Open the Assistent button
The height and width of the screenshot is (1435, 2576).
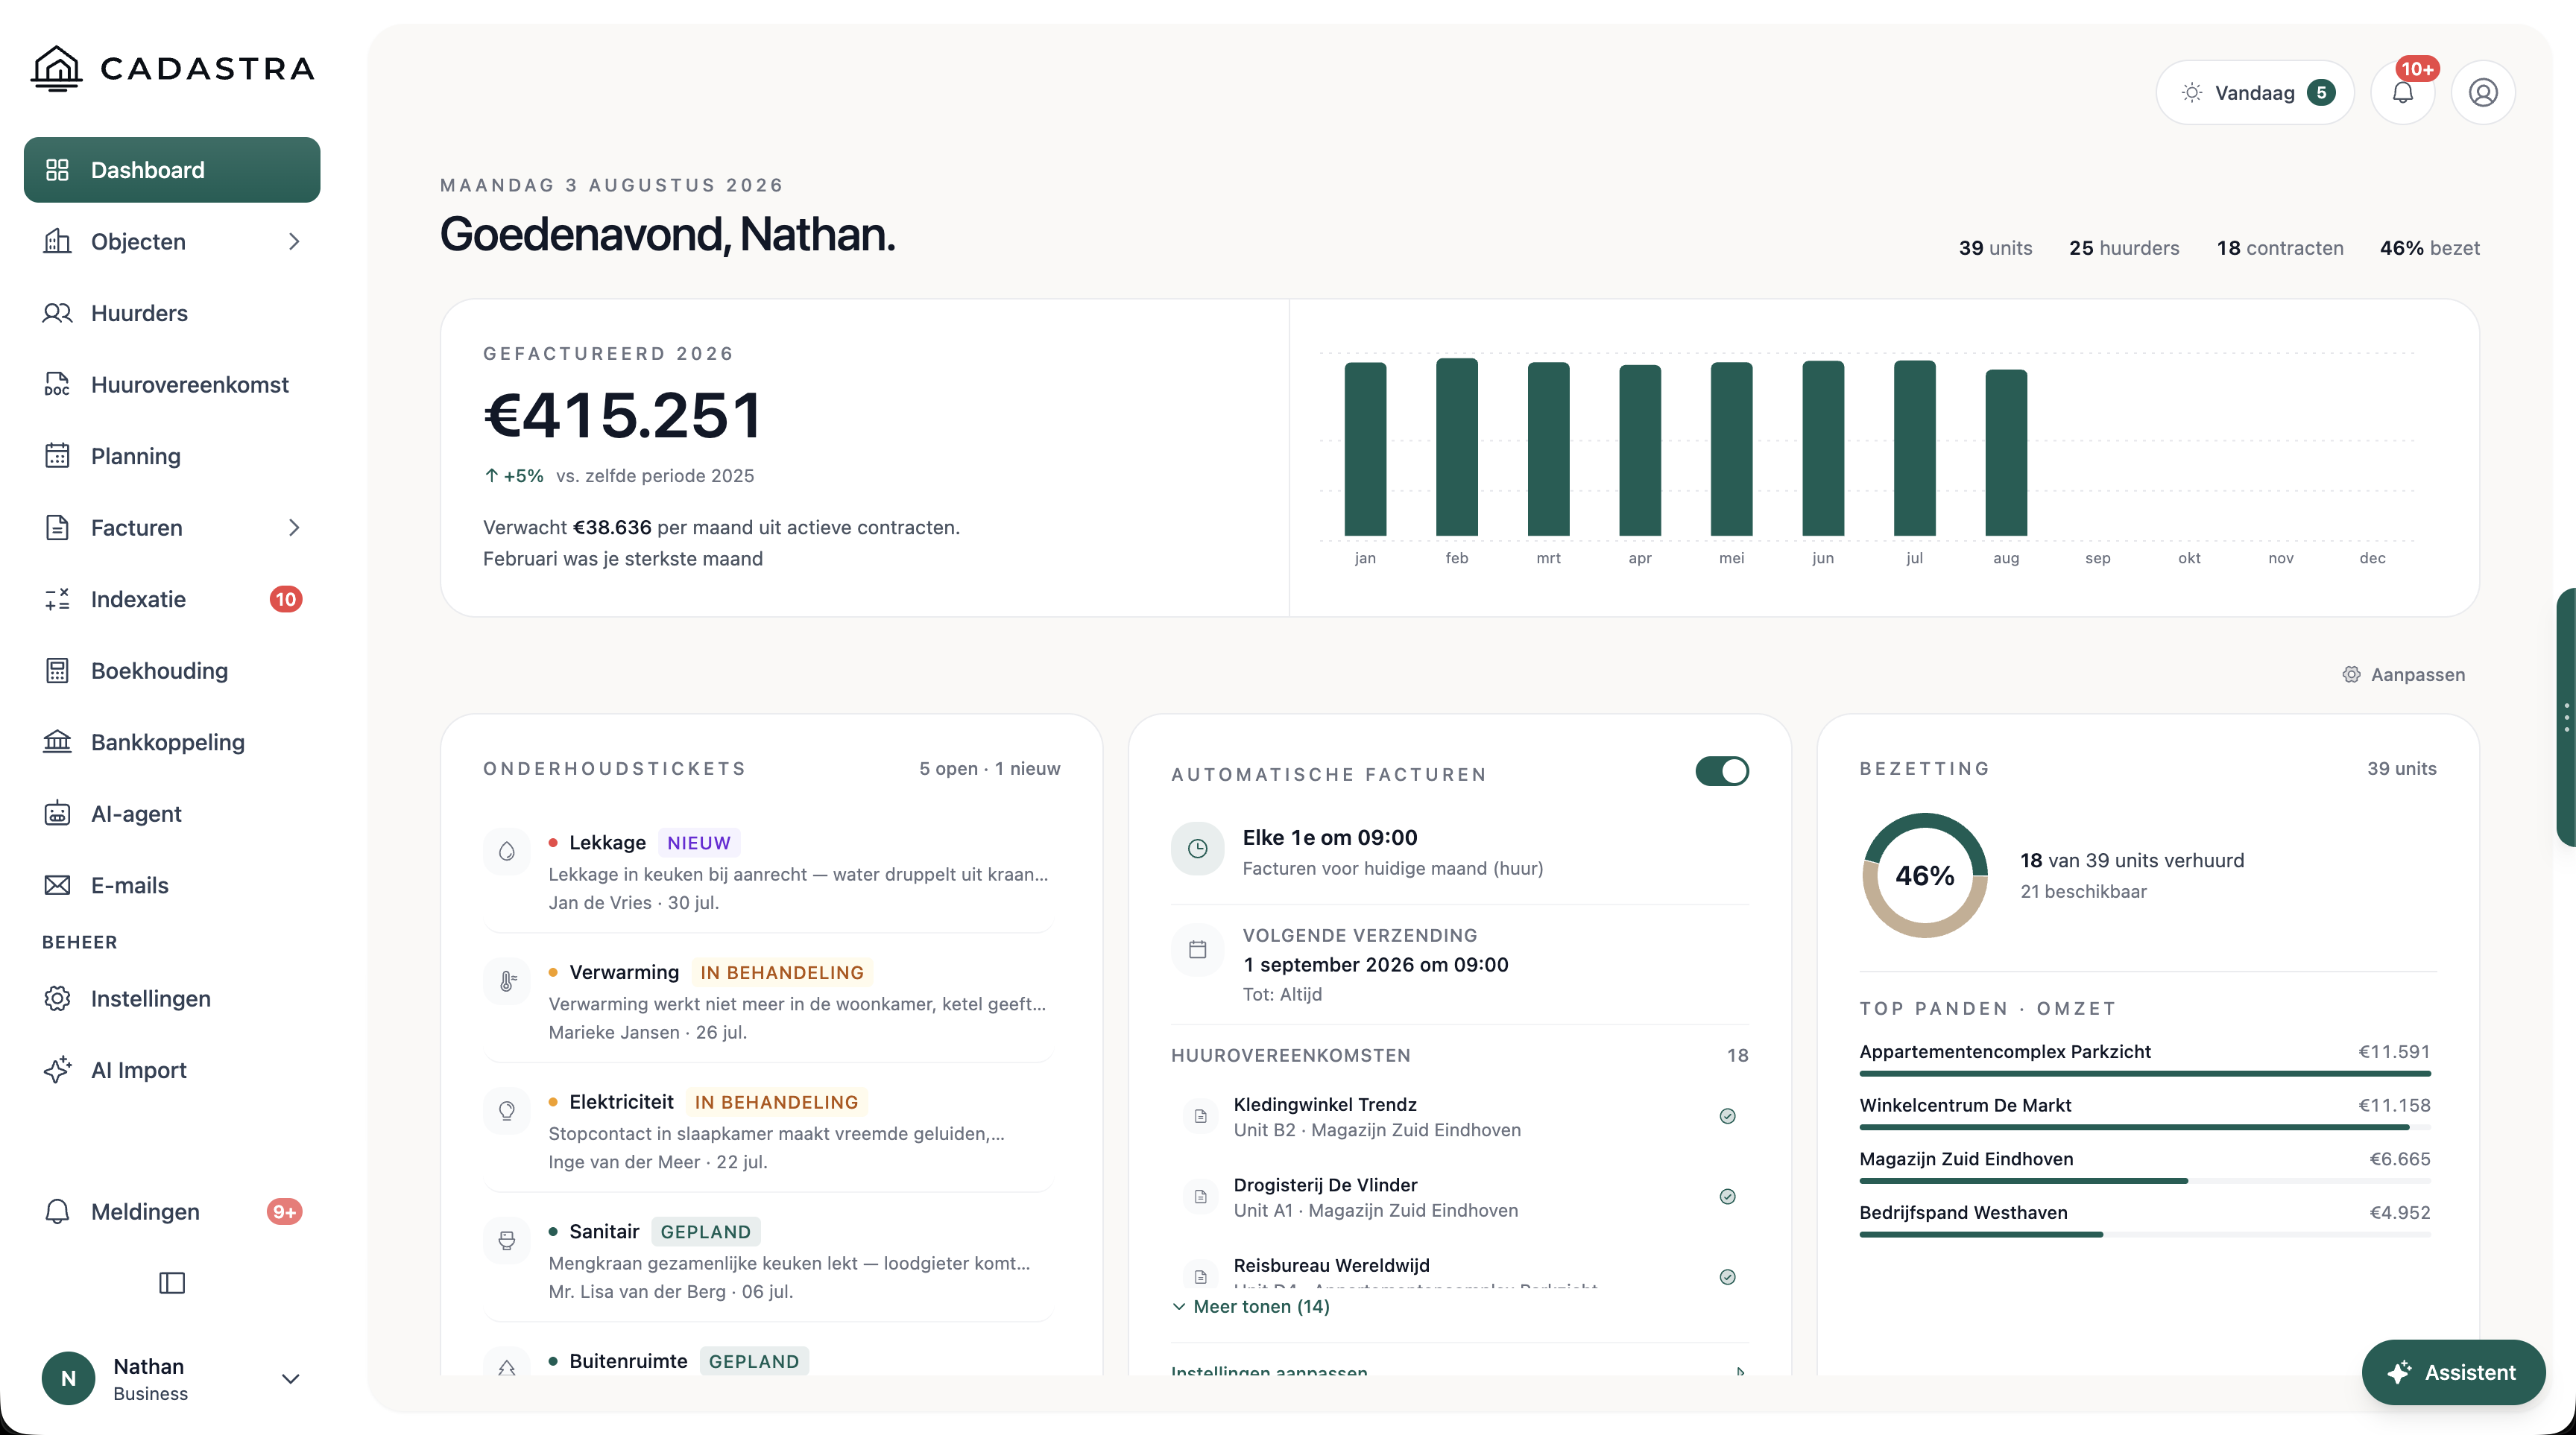2452,1372
